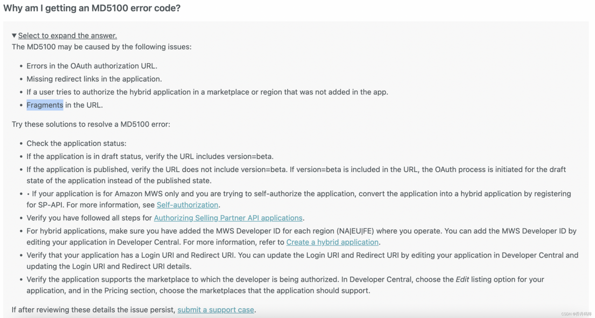Click "The MD5100 may be caused by" sentence
595x318 pixels.
click(101, 47)
